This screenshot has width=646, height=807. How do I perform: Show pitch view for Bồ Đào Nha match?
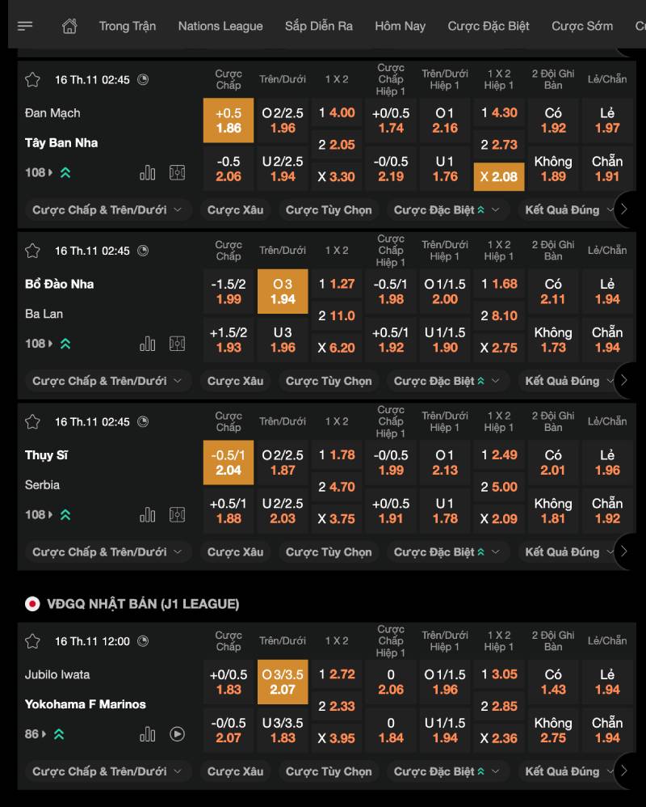(x=178, y=344)
